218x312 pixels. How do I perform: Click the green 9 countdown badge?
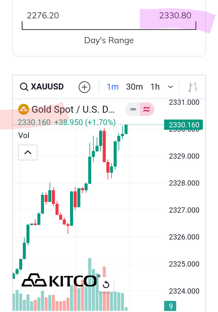coord(171,306)
